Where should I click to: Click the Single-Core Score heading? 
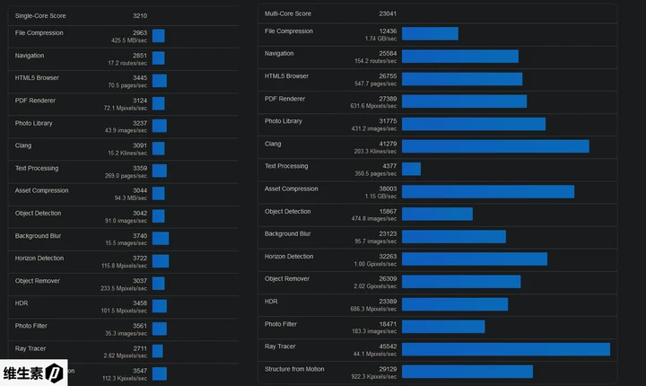pyautogui.click(x=40, y=16)
